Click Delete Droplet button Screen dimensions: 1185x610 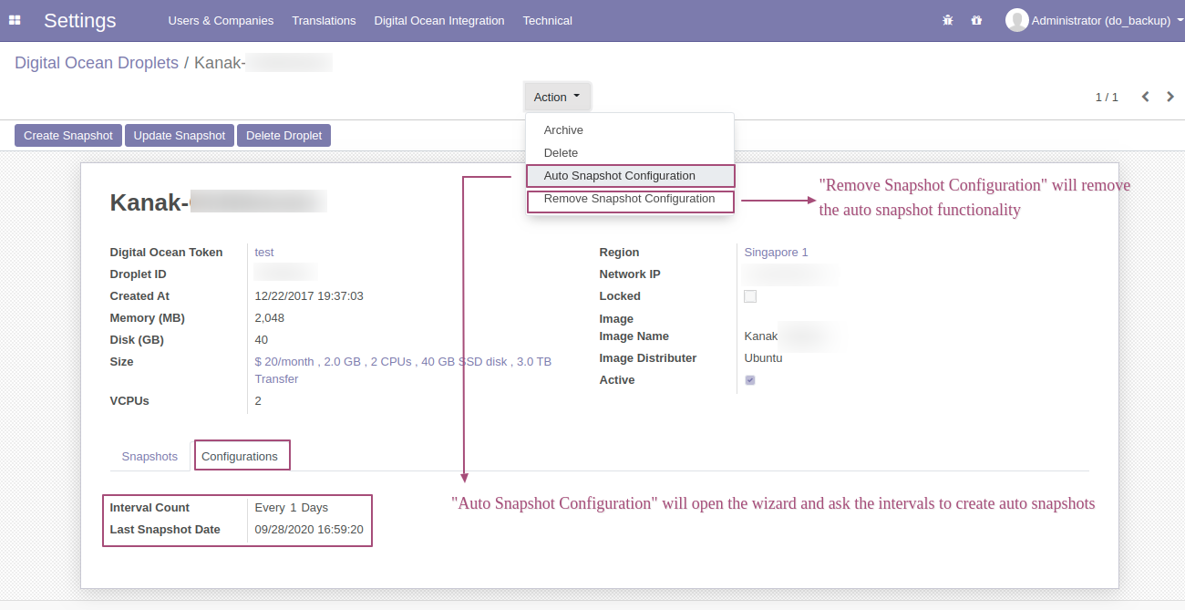point(284,135)
